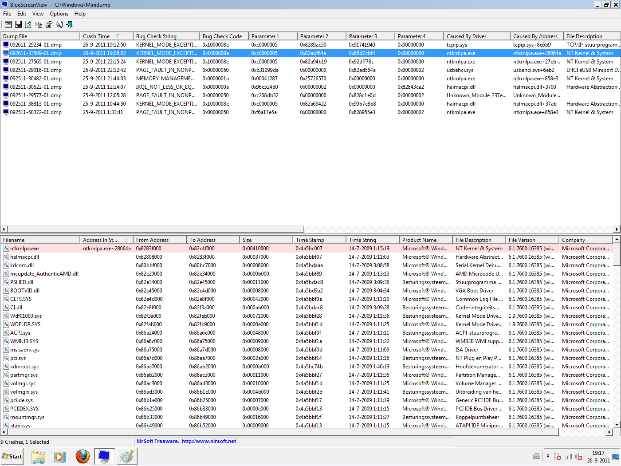
Task: Select the mountmgr.sys driver row
Action: (x=307, y=417)
